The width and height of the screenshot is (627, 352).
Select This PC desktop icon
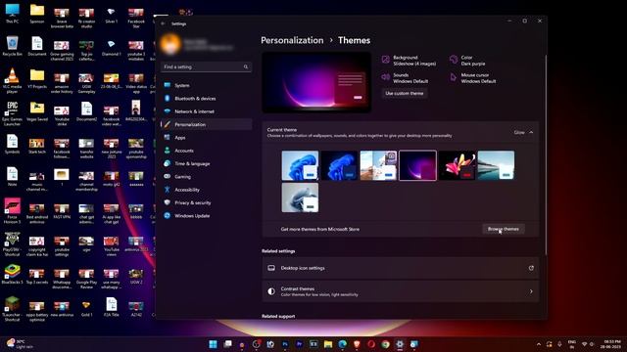point(12,15)
